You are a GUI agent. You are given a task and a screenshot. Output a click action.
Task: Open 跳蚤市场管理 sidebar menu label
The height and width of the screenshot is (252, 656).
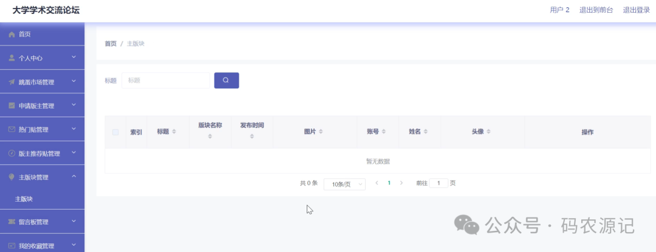[36, 82]
